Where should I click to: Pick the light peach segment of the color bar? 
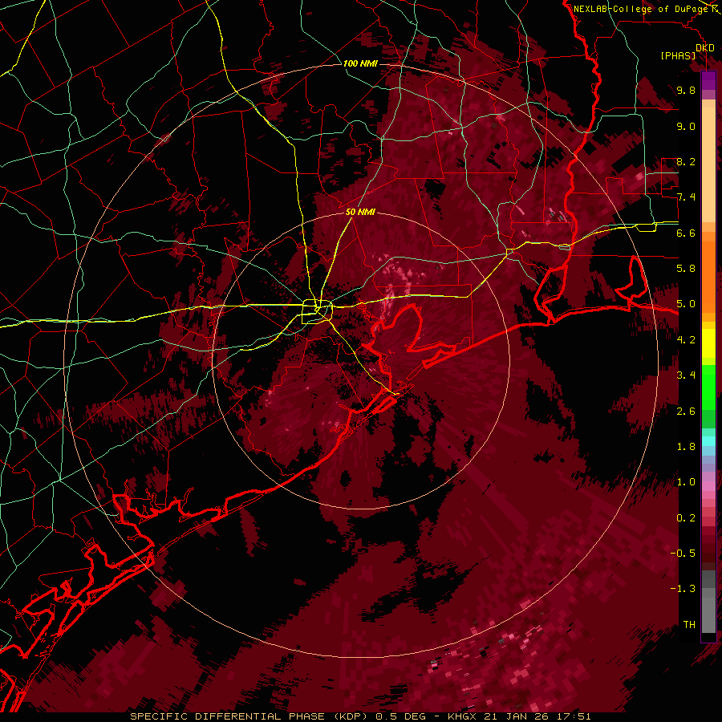pyautogui.click(x=708, y=164)
